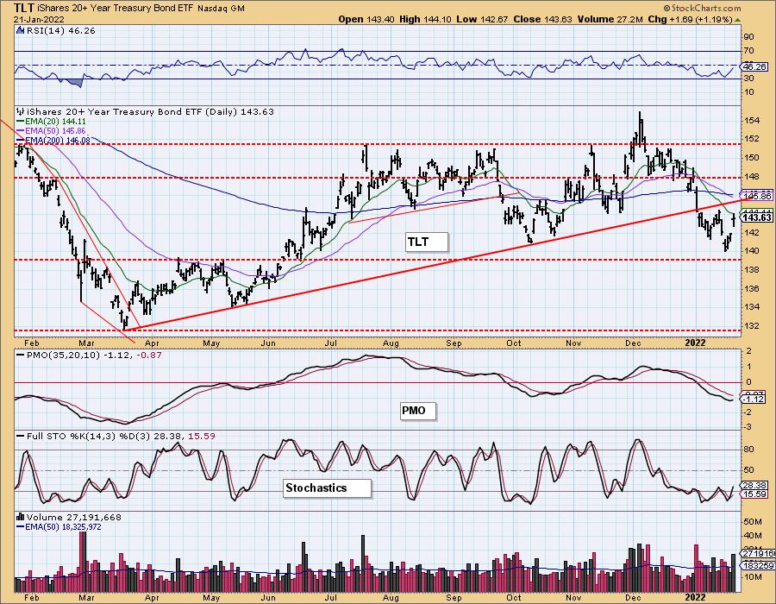Click the 46.26 RSI value tag on axis
The width and height of the screenshot is (776, 604).
pos(755,66)
